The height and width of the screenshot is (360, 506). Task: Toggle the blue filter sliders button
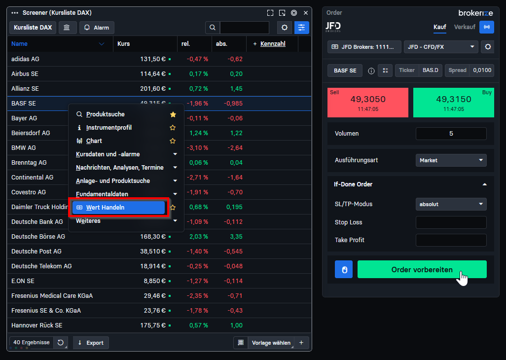(301, 28)
